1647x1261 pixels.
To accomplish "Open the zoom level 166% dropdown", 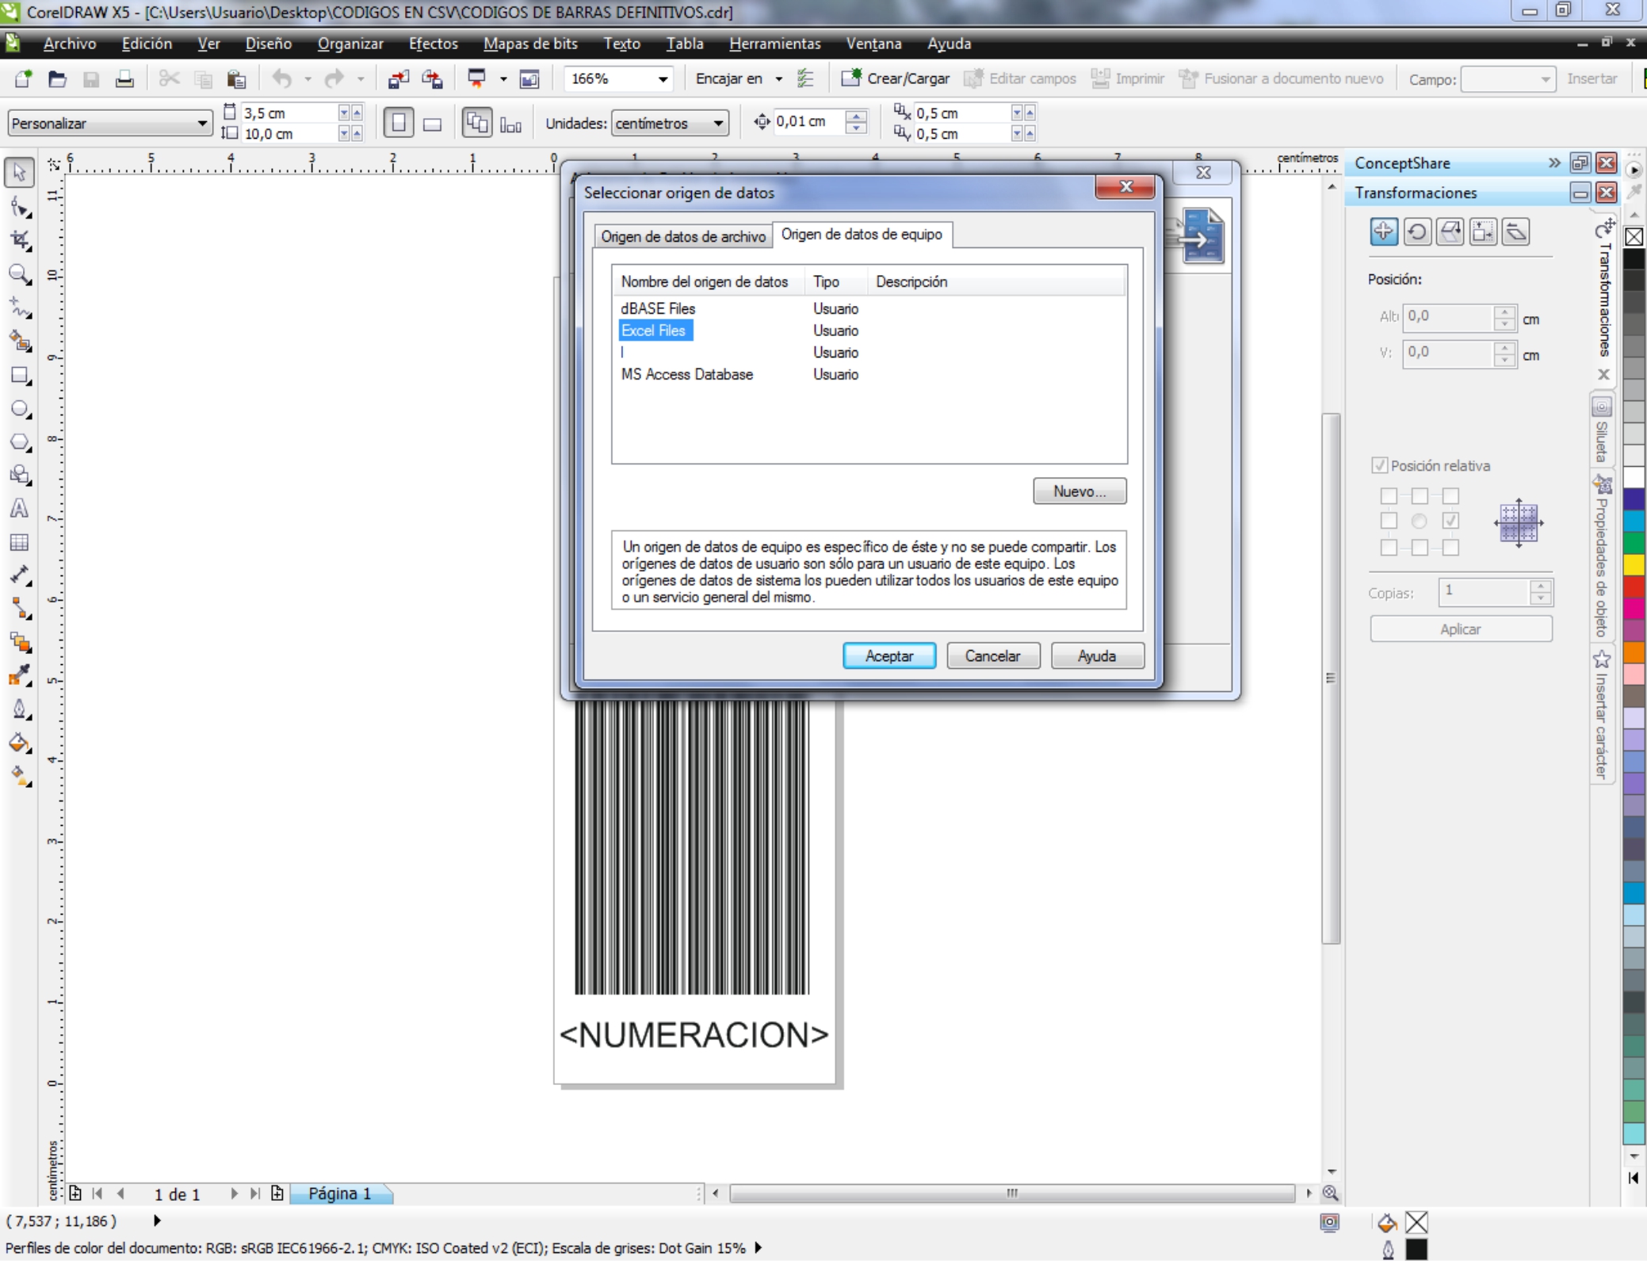I will [x=663, y=79].
